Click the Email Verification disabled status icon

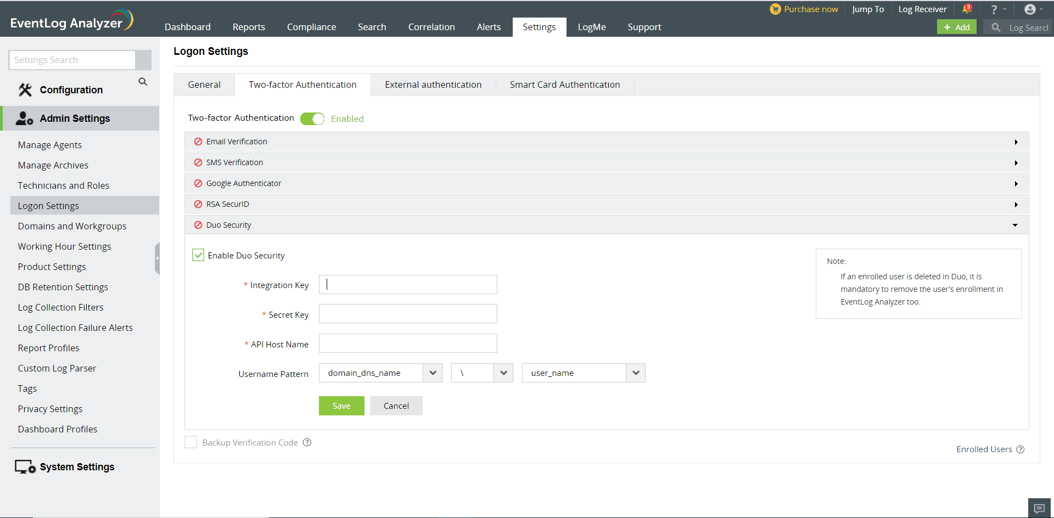pyautogui.click(x=198, y=142)
